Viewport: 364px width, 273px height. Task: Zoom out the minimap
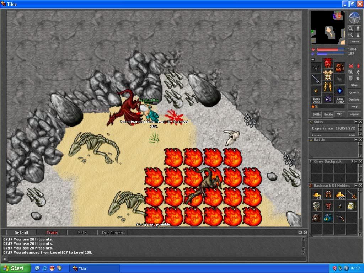click(351, 28)
